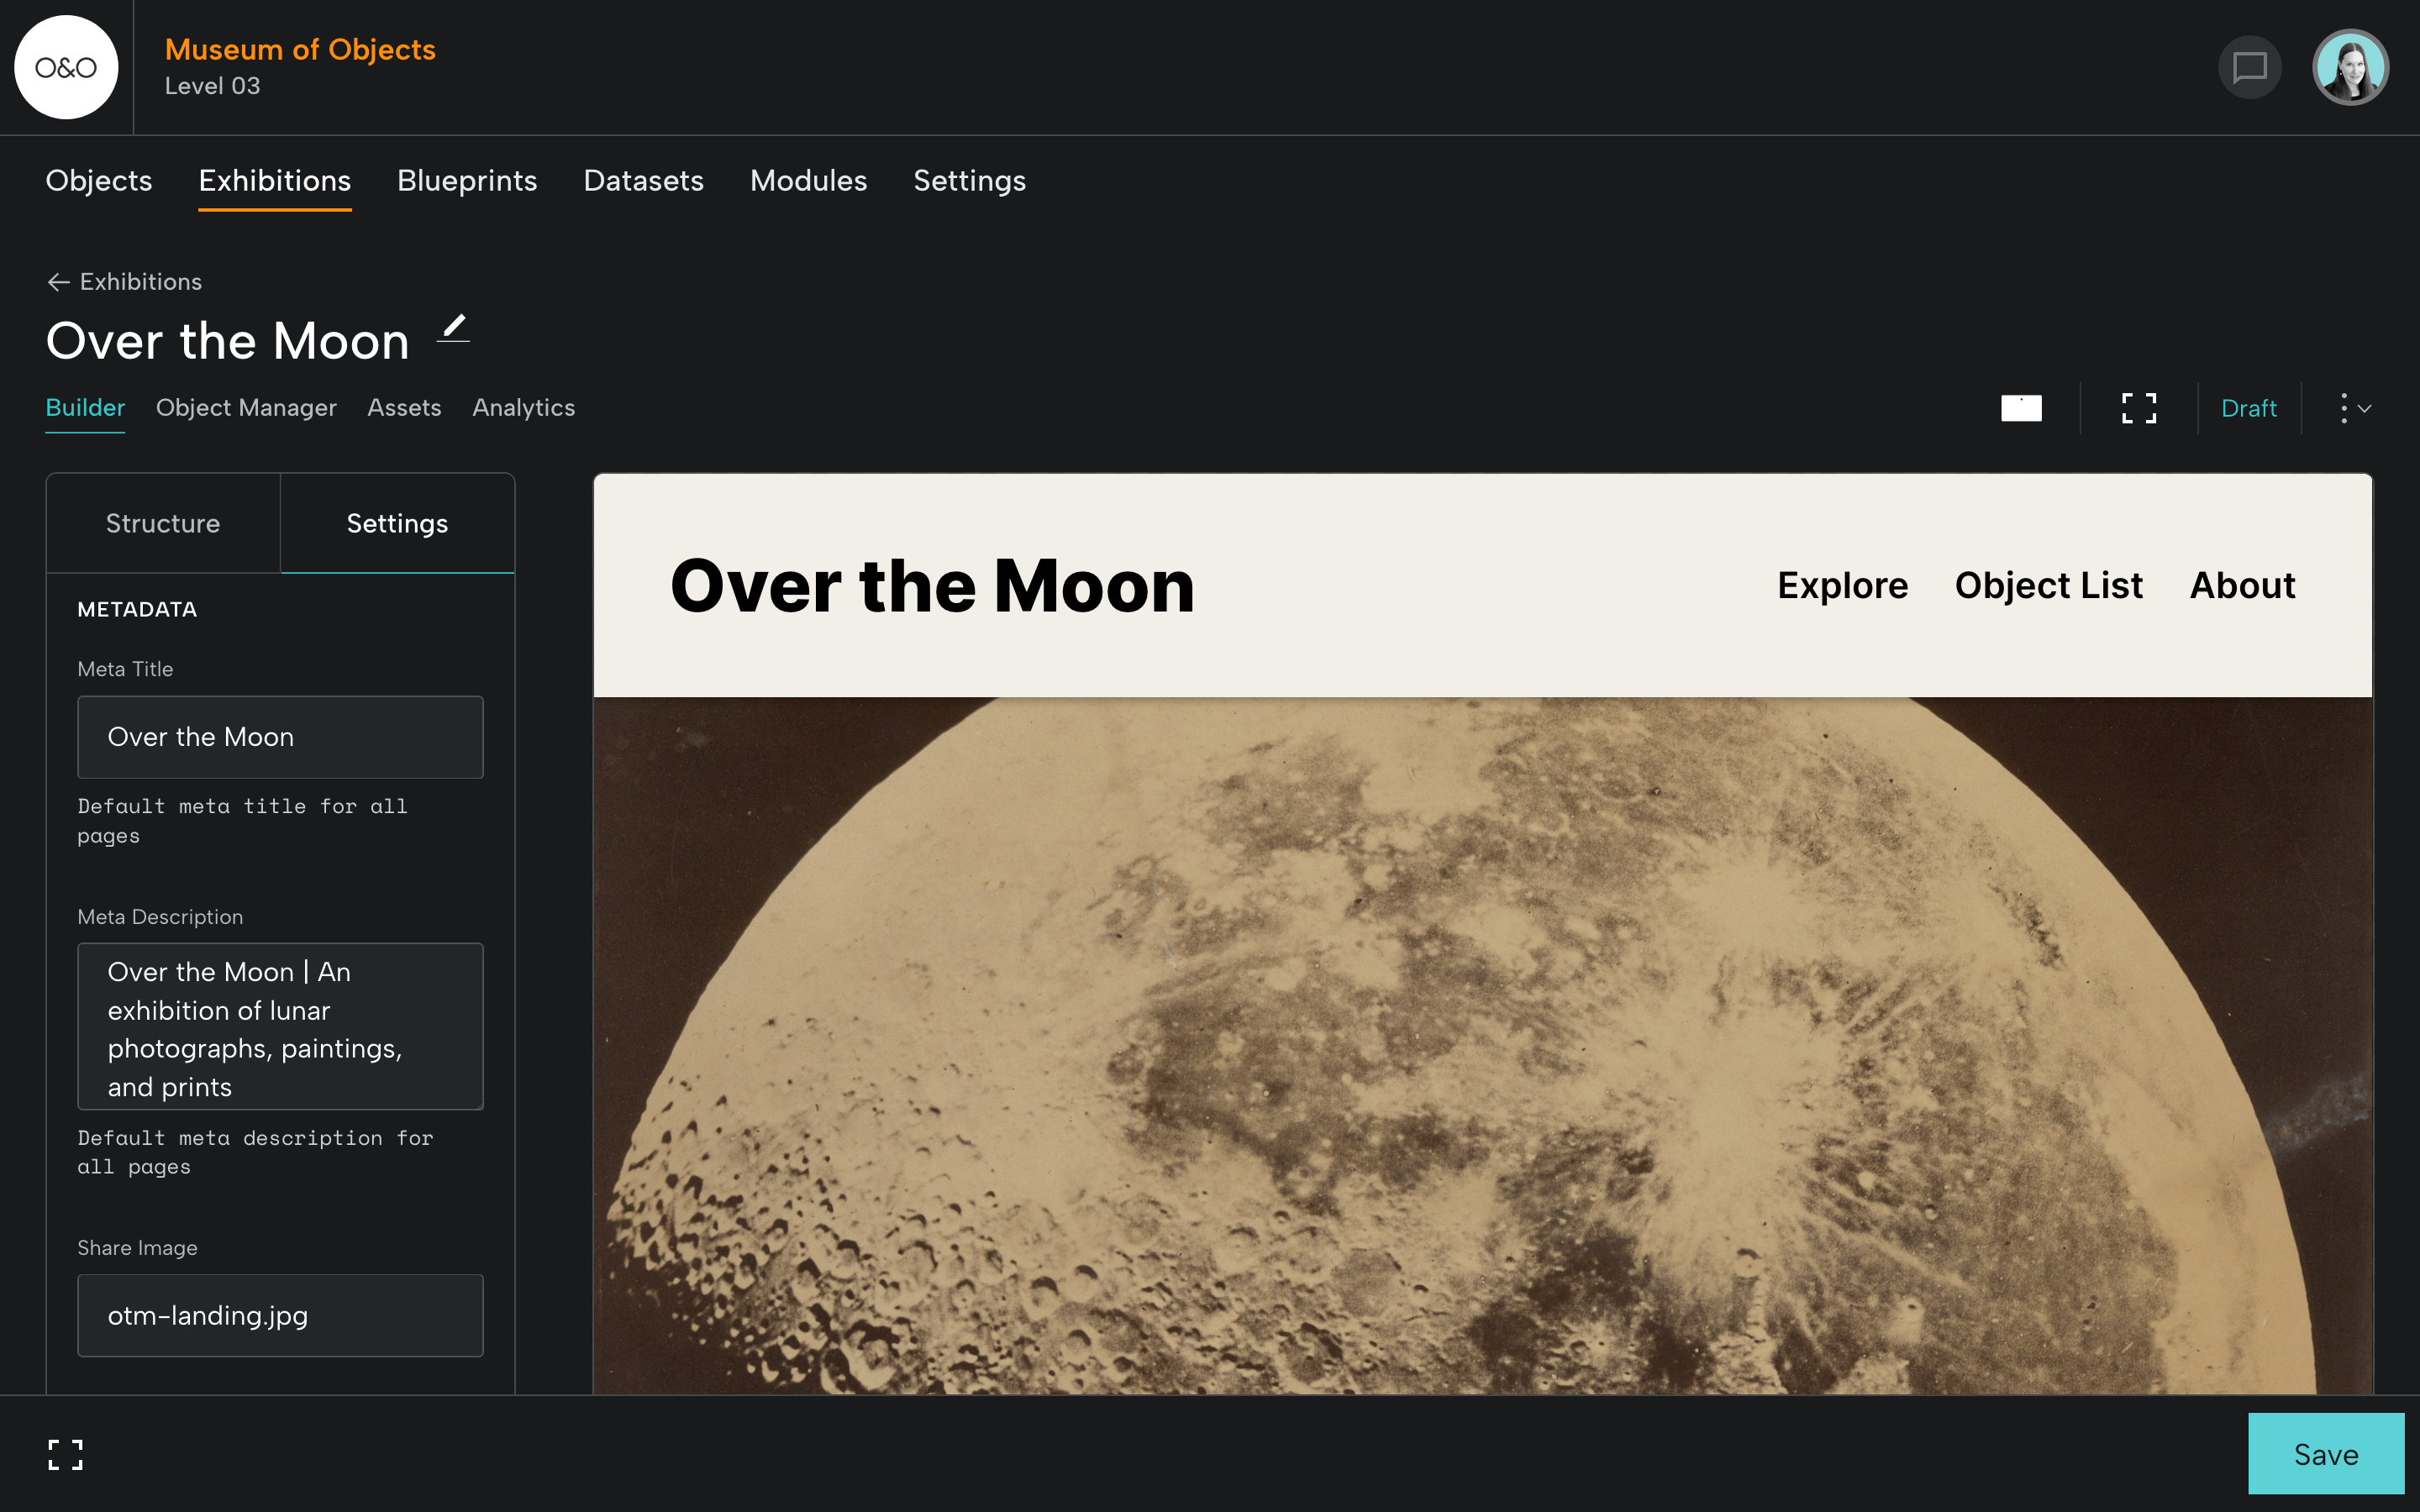Click the Share Image label
This screenshot has height=1512, width=2420.
click(138, 1248)
